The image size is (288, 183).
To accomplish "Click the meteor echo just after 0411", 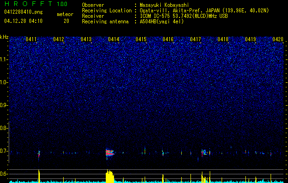I will (x=39, y=154).
